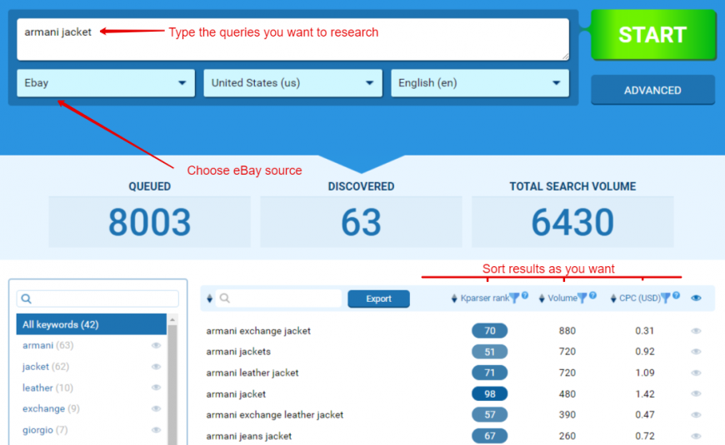The image size is (725, 445).
Task: Click the rank badge 57
Action: (490, 414)
